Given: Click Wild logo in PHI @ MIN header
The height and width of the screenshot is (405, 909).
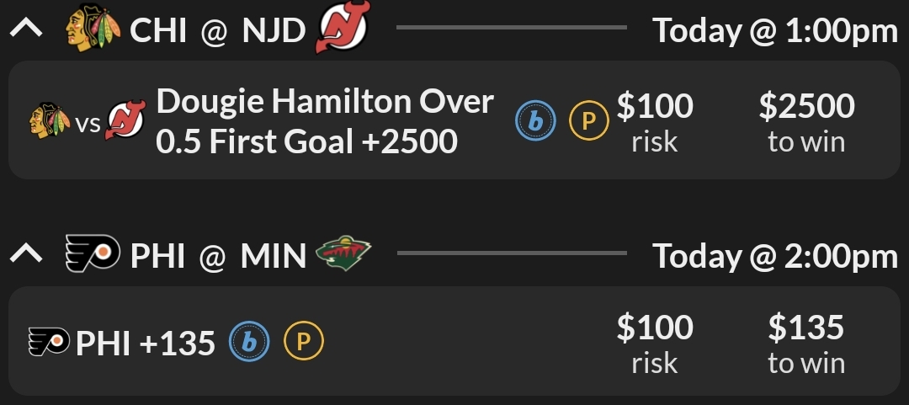Looking at the screenshot, I should [343, 253].
